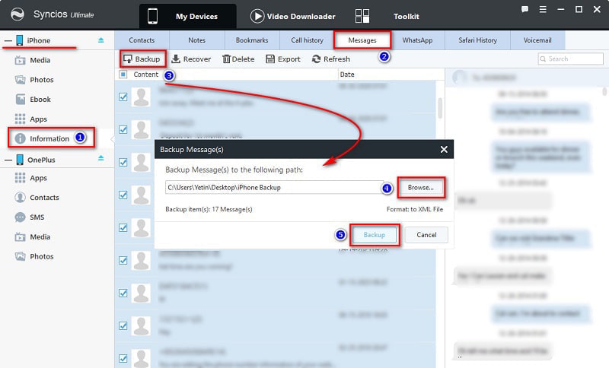Click the OnePlus Media icon
Image resolution: width=609 pixels, height=368 pixels.
(20, 236)
